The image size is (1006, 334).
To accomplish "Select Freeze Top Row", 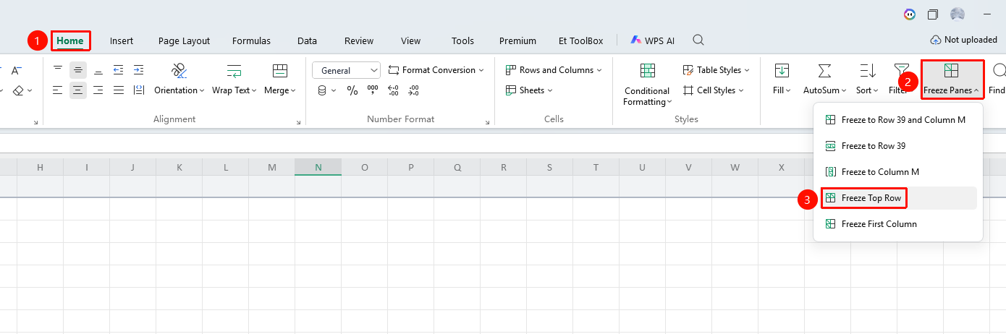I will point(898,198).
